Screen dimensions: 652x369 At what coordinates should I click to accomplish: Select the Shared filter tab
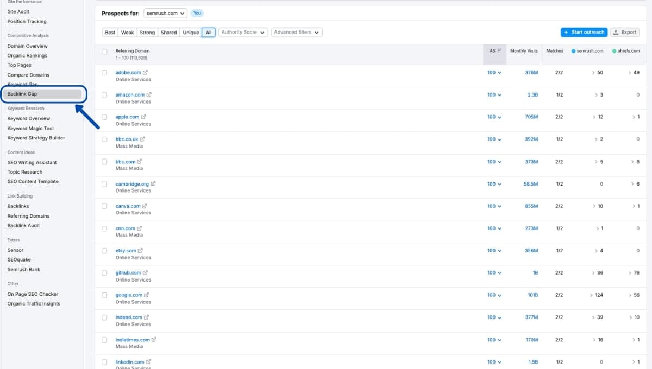(x=169, y=33)
